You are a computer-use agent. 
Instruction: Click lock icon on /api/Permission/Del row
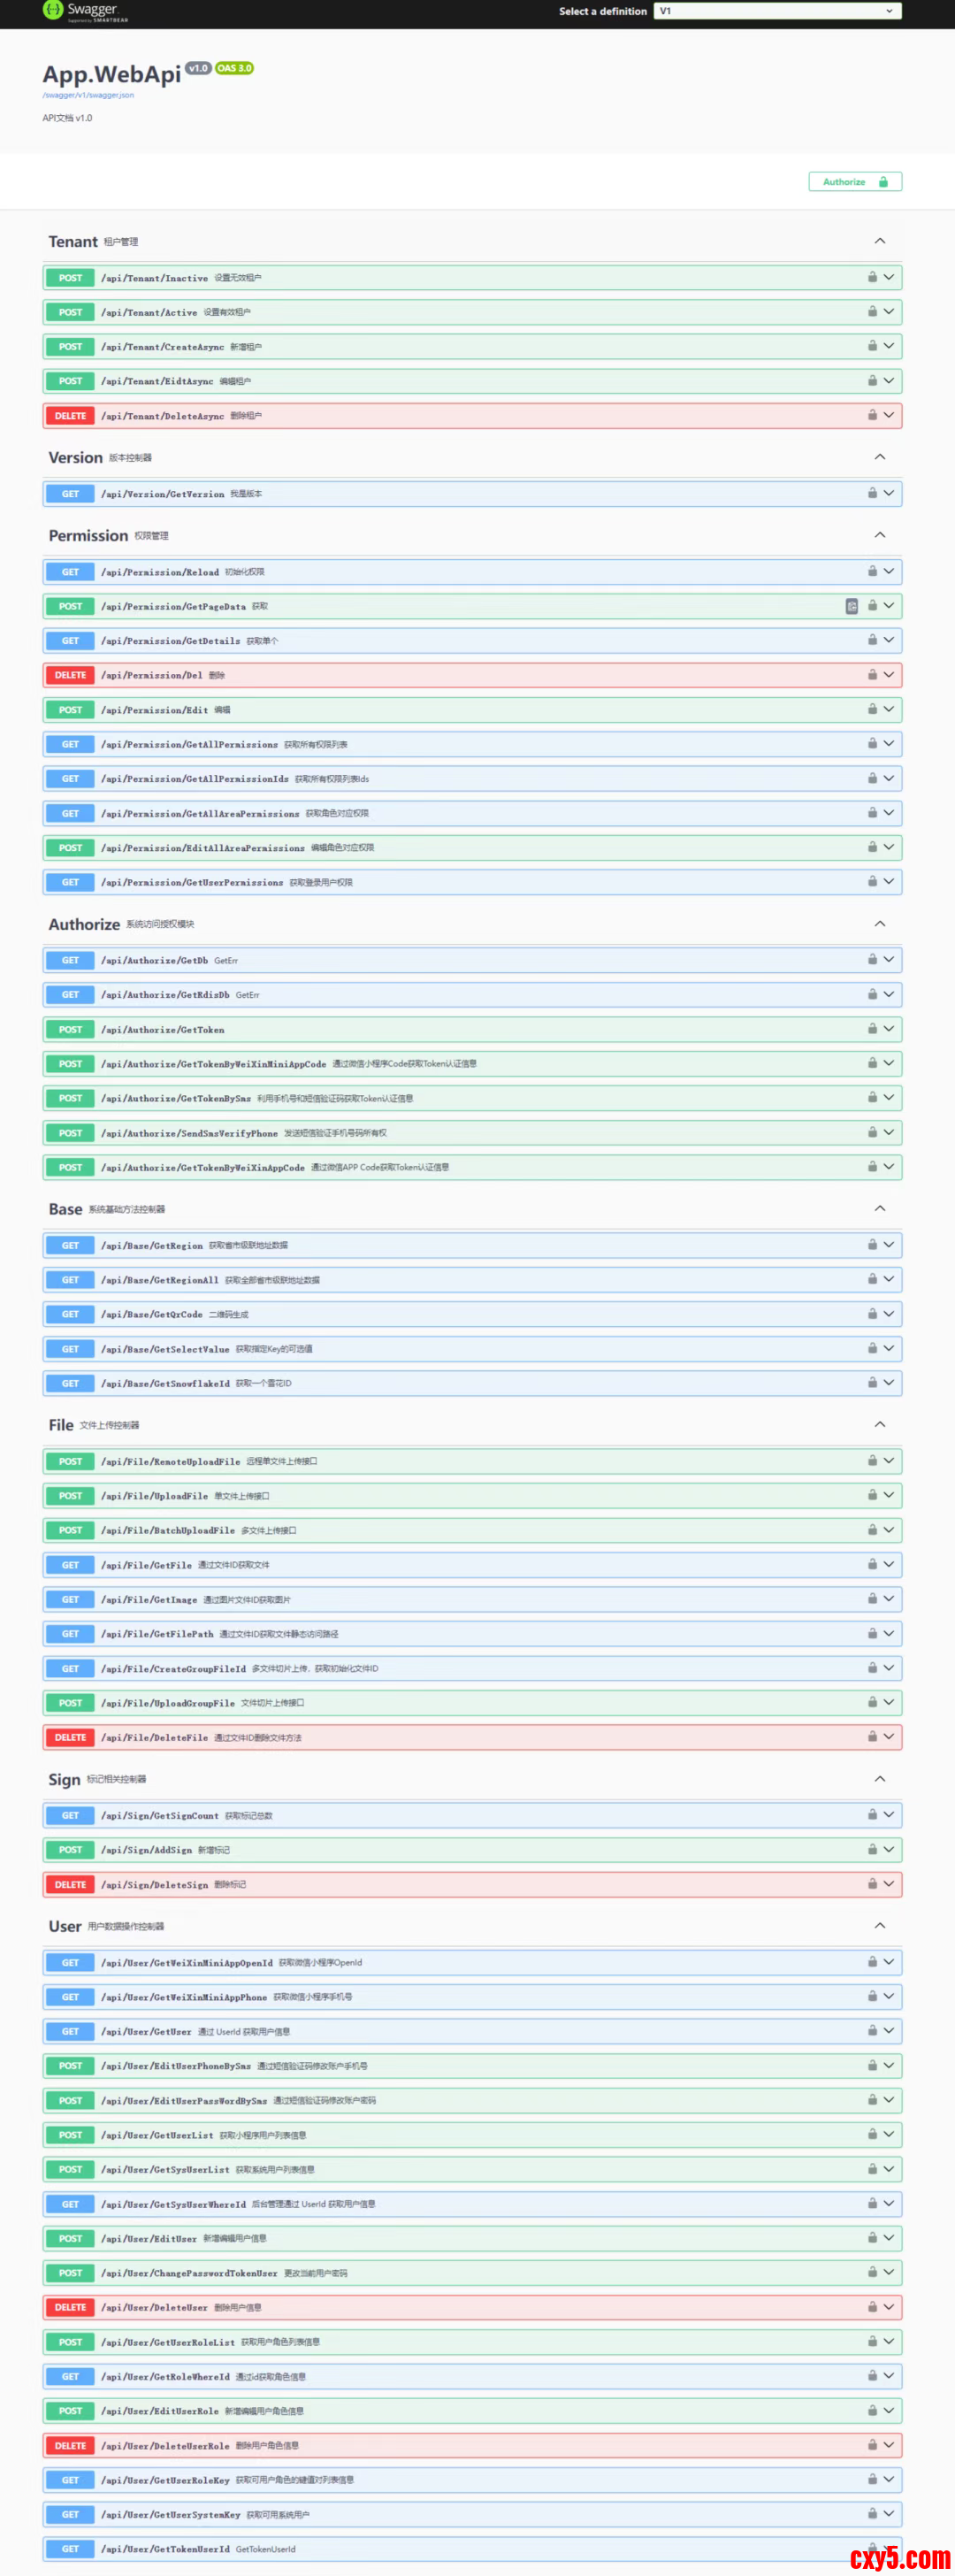872,675
